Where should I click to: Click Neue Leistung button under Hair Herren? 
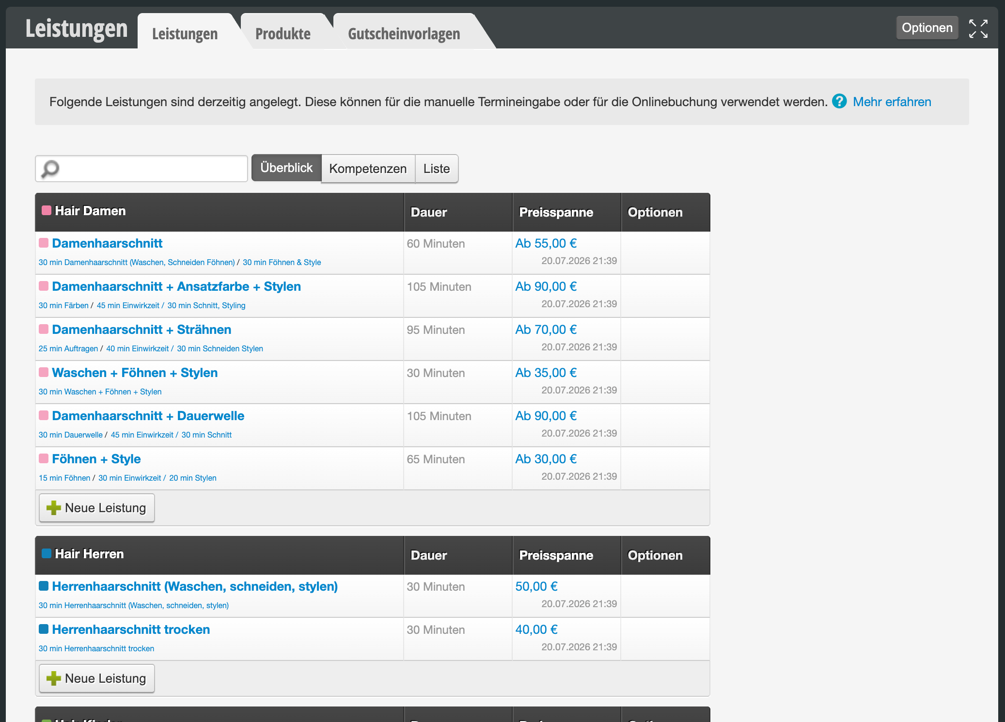click(x=97, y=678)
